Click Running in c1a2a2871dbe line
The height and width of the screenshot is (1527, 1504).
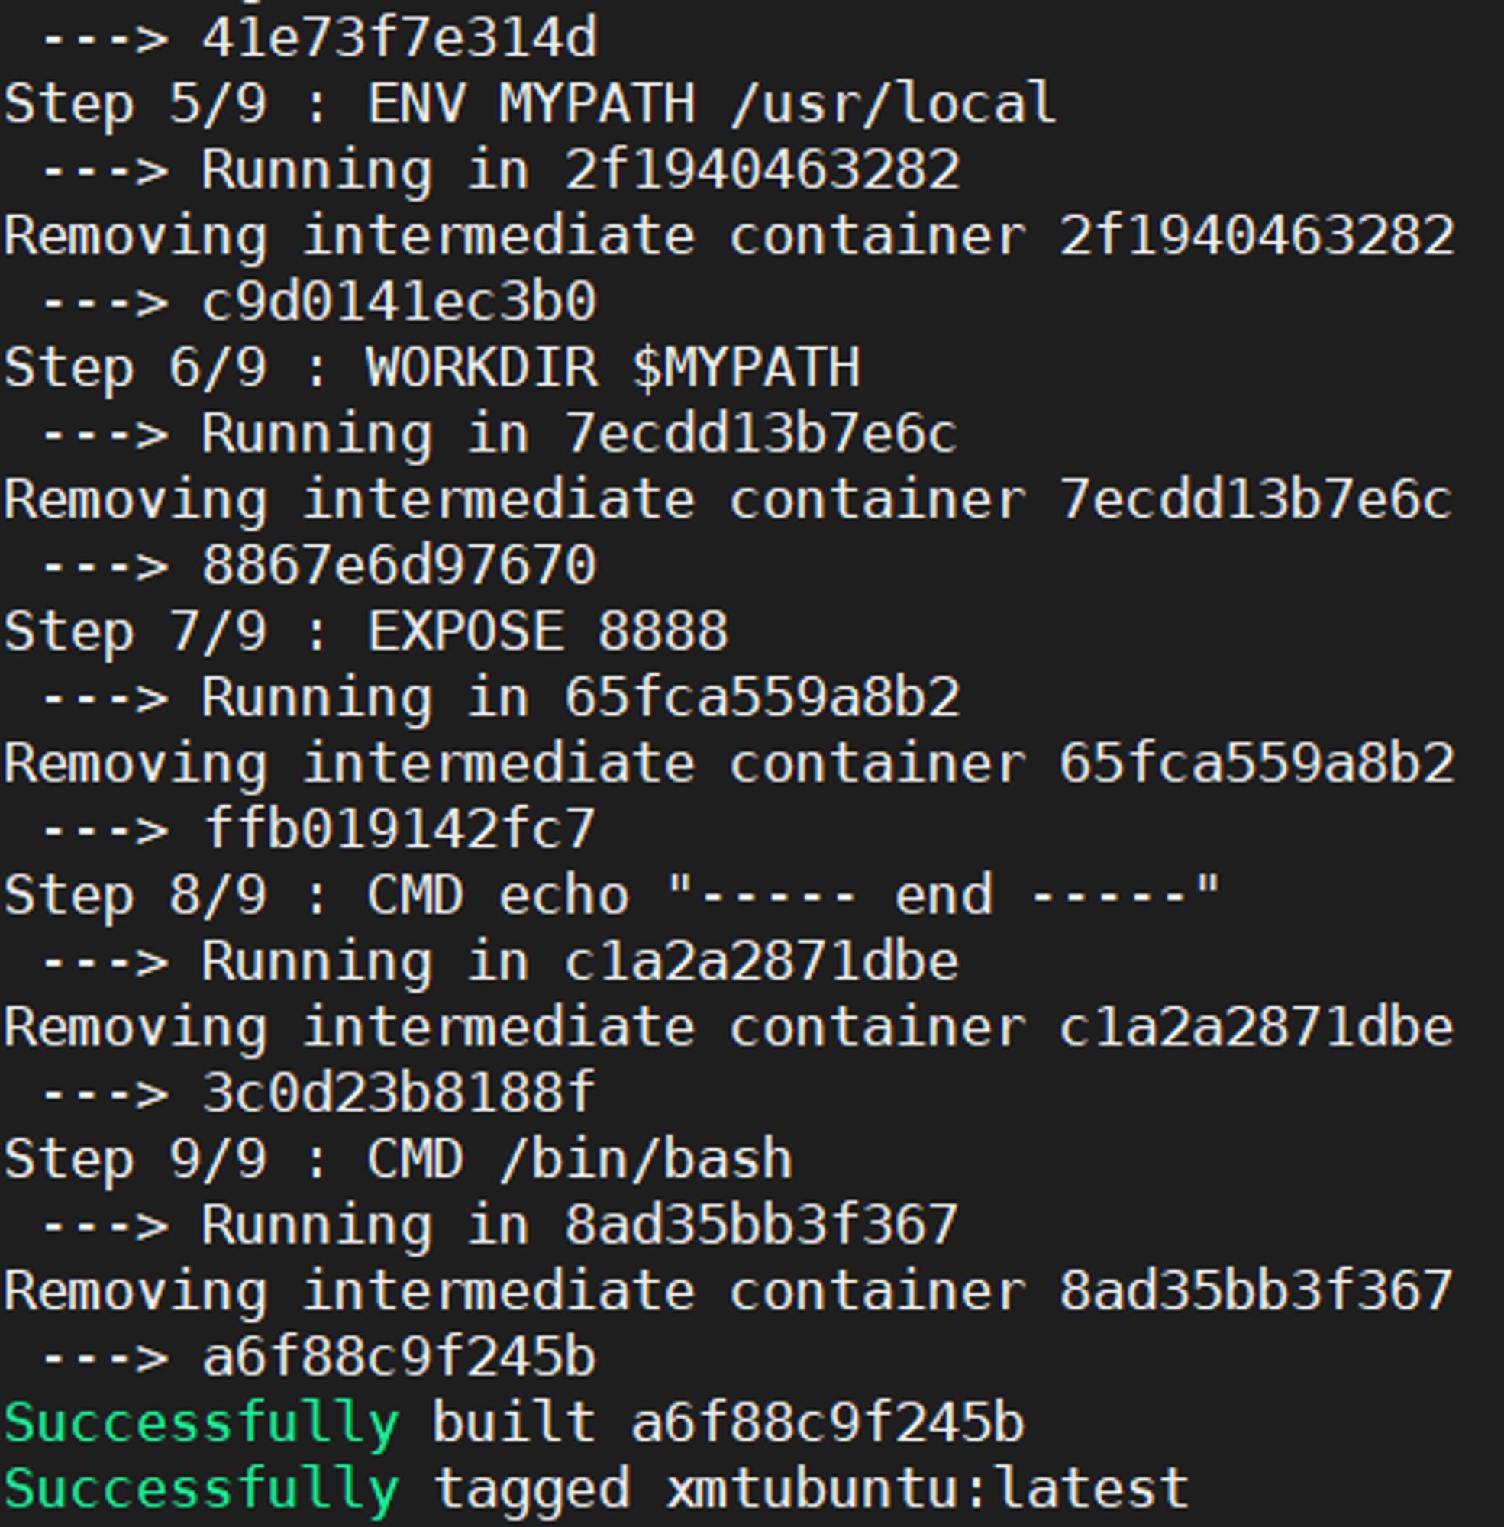580,961
